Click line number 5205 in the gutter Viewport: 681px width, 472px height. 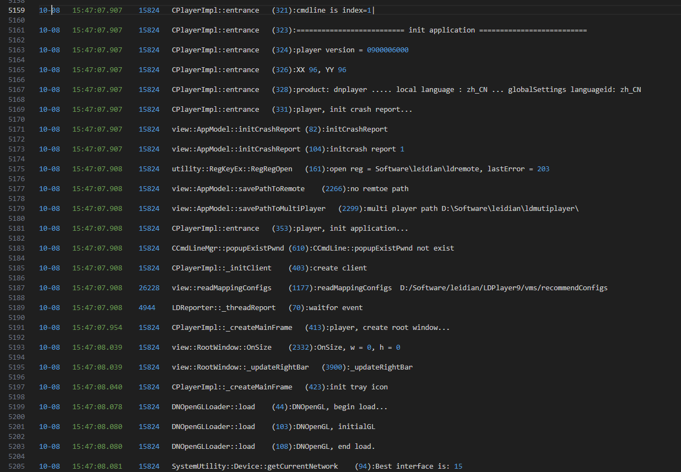(x=16, y=466)
